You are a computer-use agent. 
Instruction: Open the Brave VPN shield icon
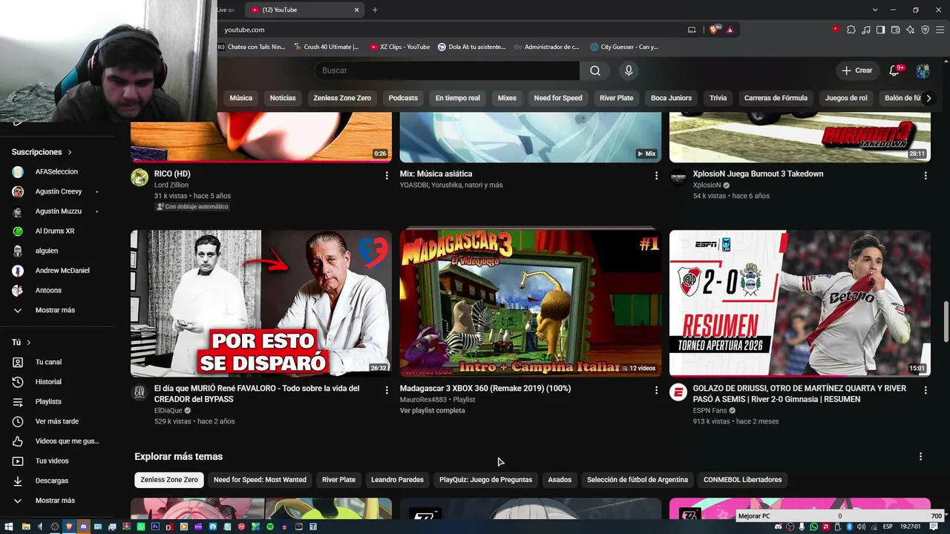[926, 30]
